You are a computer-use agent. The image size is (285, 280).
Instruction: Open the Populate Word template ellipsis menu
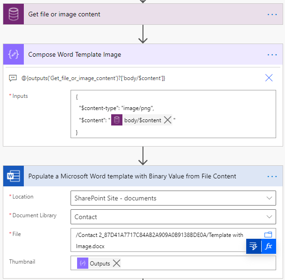[272, 177]
